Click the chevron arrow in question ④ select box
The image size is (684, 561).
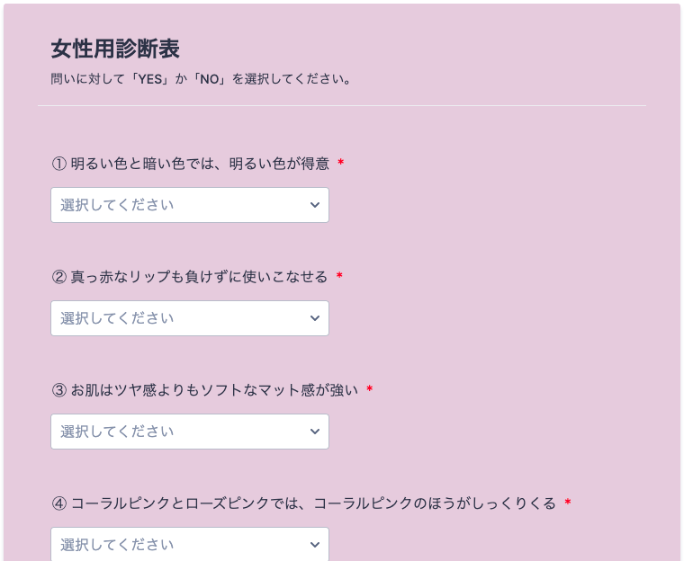[x=314, y=544]
